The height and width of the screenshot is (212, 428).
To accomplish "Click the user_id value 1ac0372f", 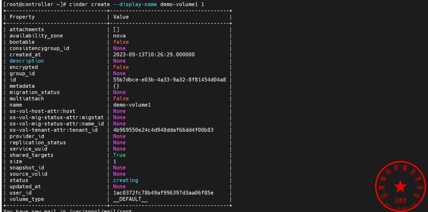I will click(x=163, y=193).
